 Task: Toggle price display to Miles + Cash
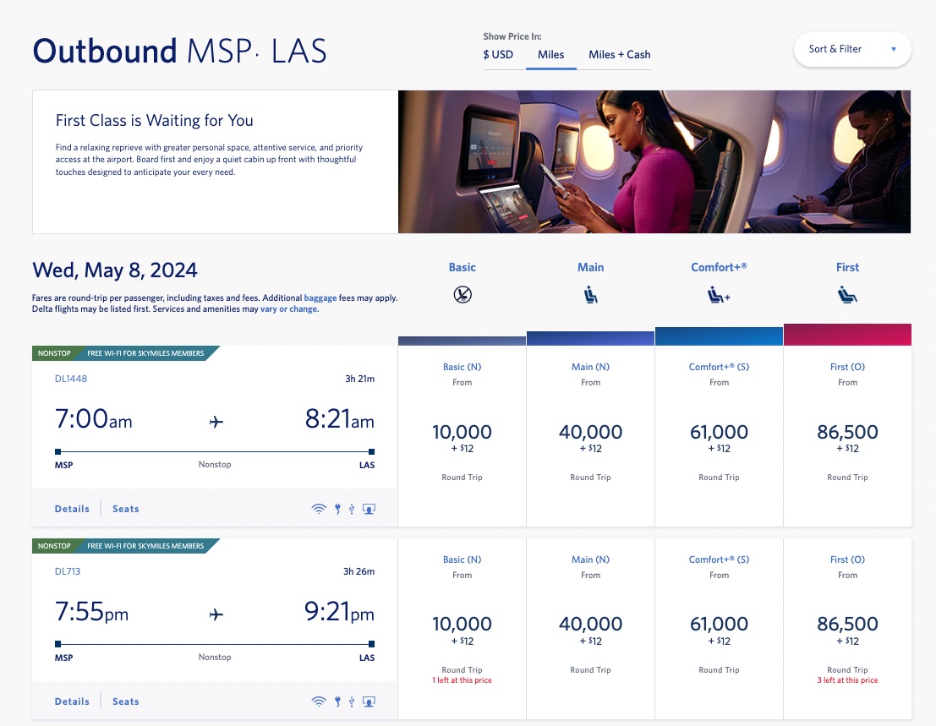click(x=619, y=55)
